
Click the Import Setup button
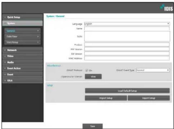[x=106, y=98]
